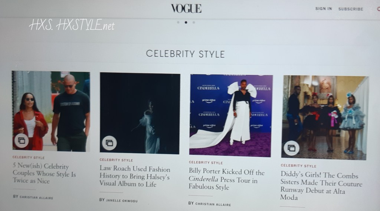Open gallery icon on celebrity couples photo
This screenshot has height=211, width=380.
[22, 141]
